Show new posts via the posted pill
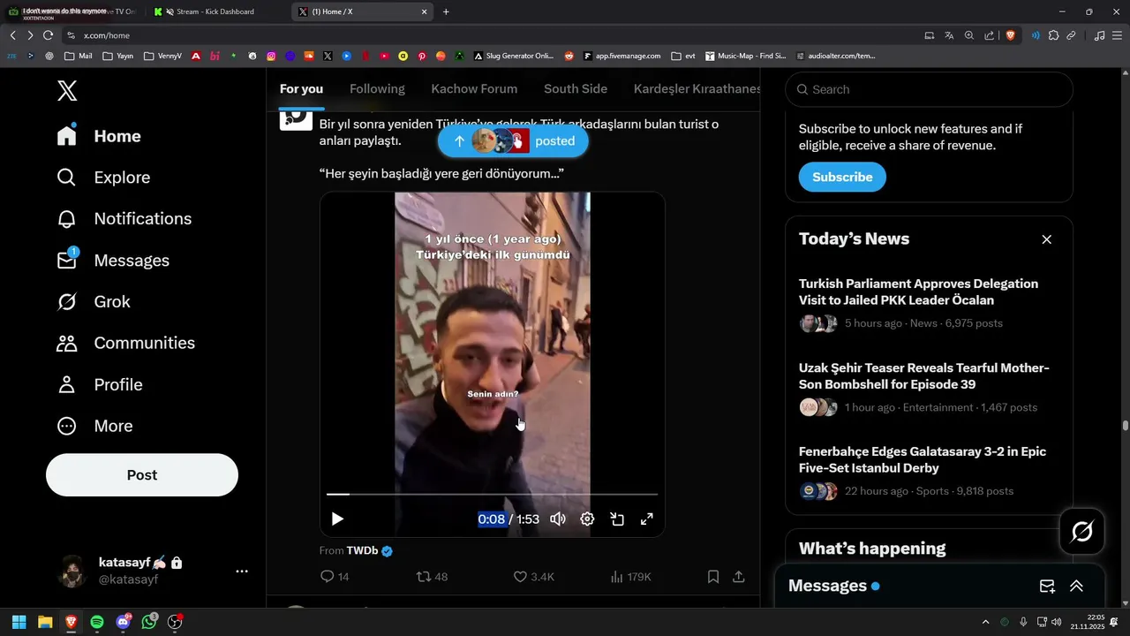Viewport: 1130px width, 636px height. pyautogui.click(x=513, y=140)
